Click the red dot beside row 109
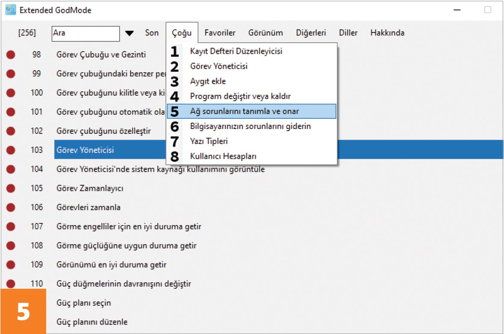The image size is (504, 334). [x=11, y=265]
